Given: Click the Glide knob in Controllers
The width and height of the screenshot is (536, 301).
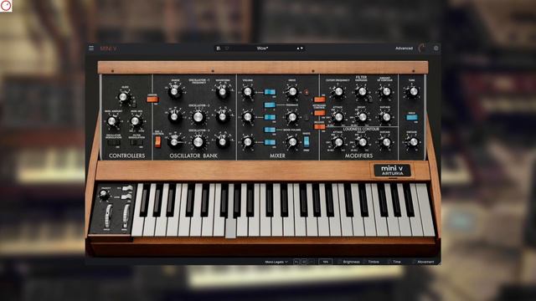Looking at the screenshot, I should (x=123, y=97).
